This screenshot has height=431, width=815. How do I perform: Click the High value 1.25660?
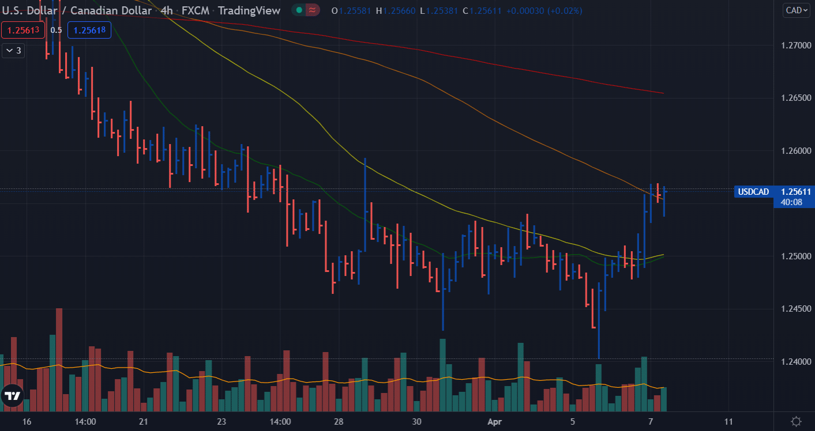click(x=400, y=11)
